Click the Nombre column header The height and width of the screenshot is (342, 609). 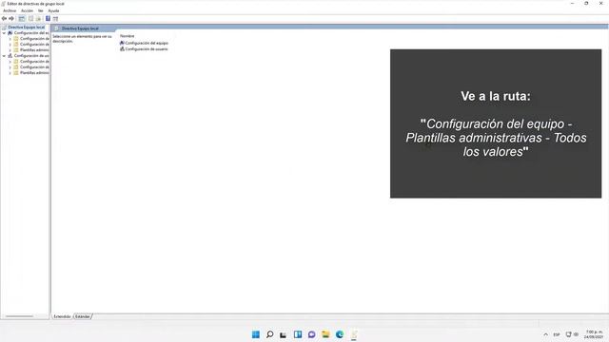[127, 36]
